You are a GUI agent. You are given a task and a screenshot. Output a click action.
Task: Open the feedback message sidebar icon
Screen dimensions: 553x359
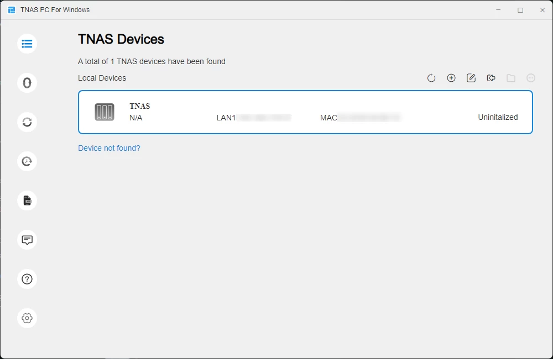[27, 240]
